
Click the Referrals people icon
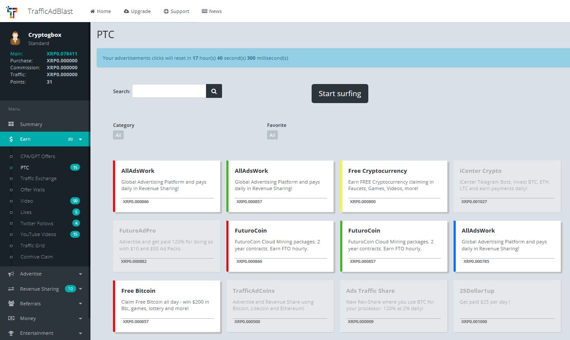[x=11, y=304]
